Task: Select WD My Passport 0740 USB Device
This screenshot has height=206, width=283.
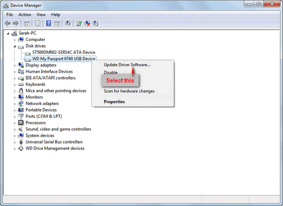Action: pos(64,59)
